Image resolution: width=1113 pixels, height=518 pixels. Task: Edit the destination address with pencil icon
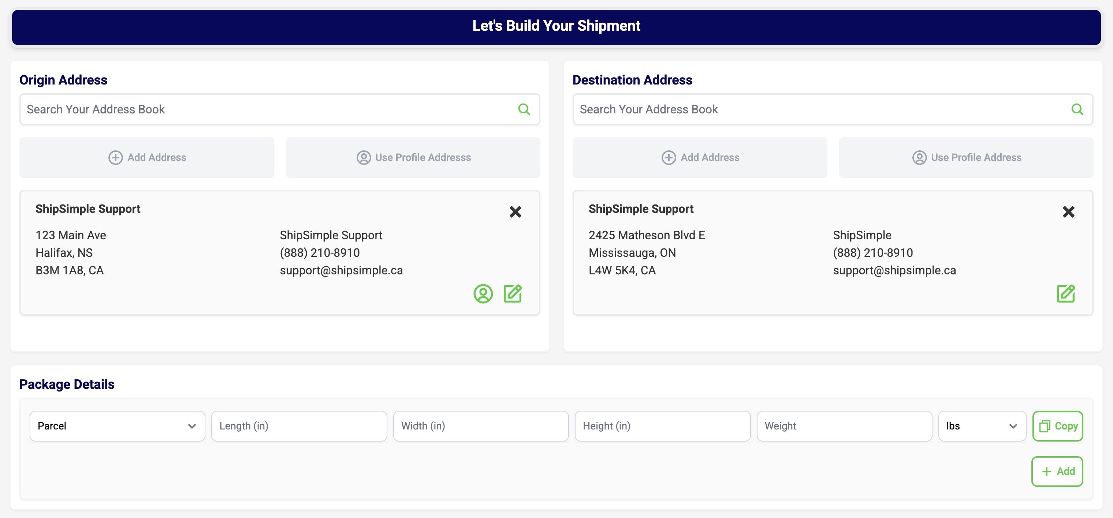1065,294
